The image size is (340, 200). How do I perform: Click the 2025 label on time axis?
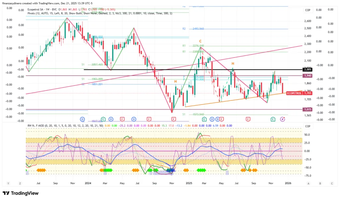[x=189, y=183]
